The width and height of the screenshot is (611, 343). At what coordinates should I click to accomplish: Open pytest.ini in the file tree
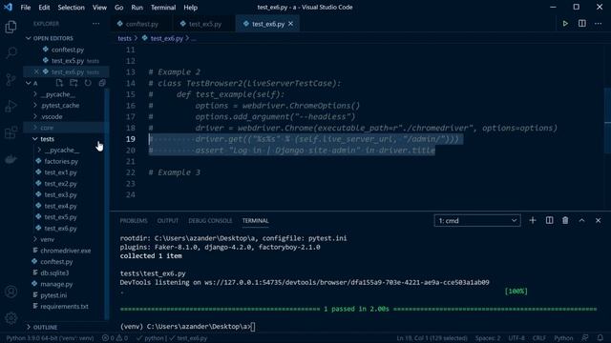coord(53,295)
